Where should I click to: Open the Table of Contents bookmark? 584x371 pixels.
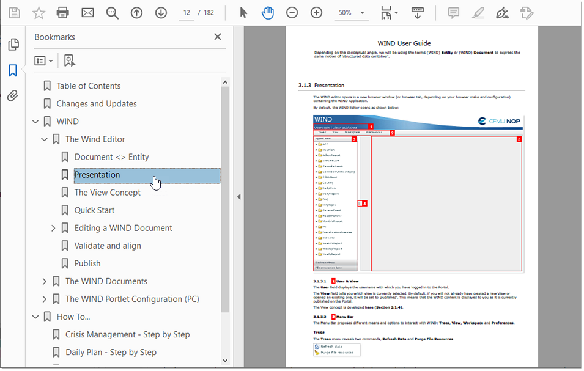point(88,86)
